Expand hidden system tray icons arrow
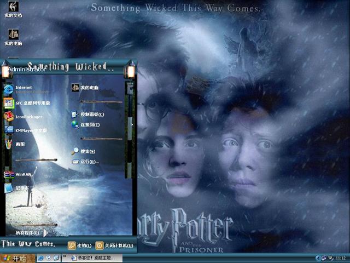The image size is (350, 263). [x=318, y=259]
